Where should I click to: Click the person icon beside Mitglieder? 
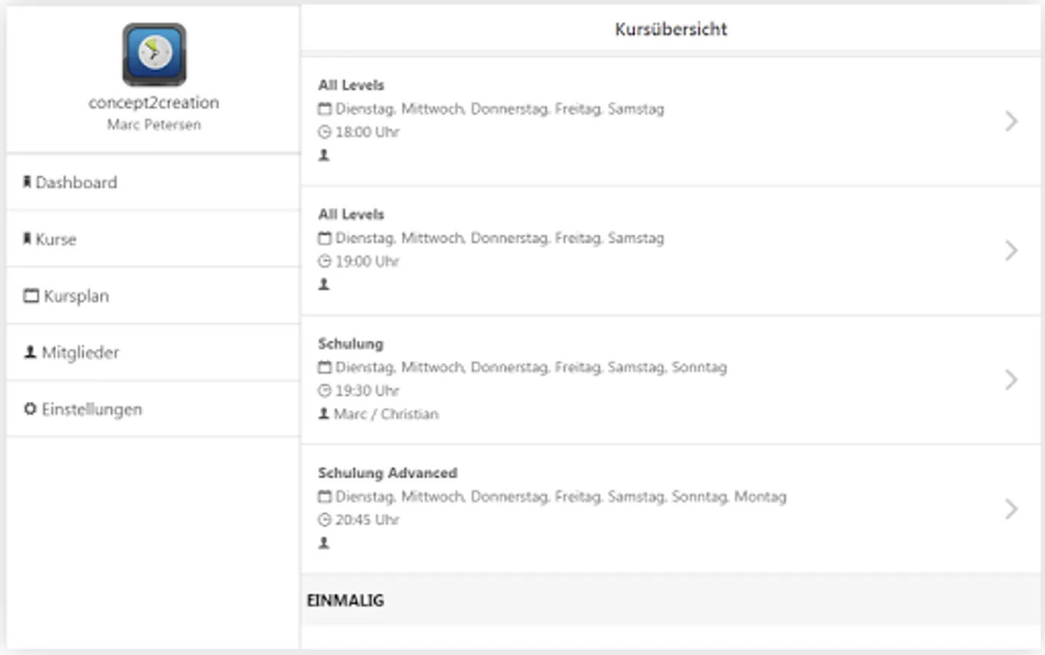tap(30, 352)
